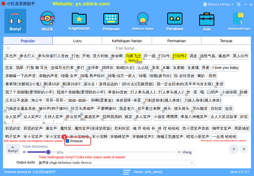Click the play button in the player

234,149
